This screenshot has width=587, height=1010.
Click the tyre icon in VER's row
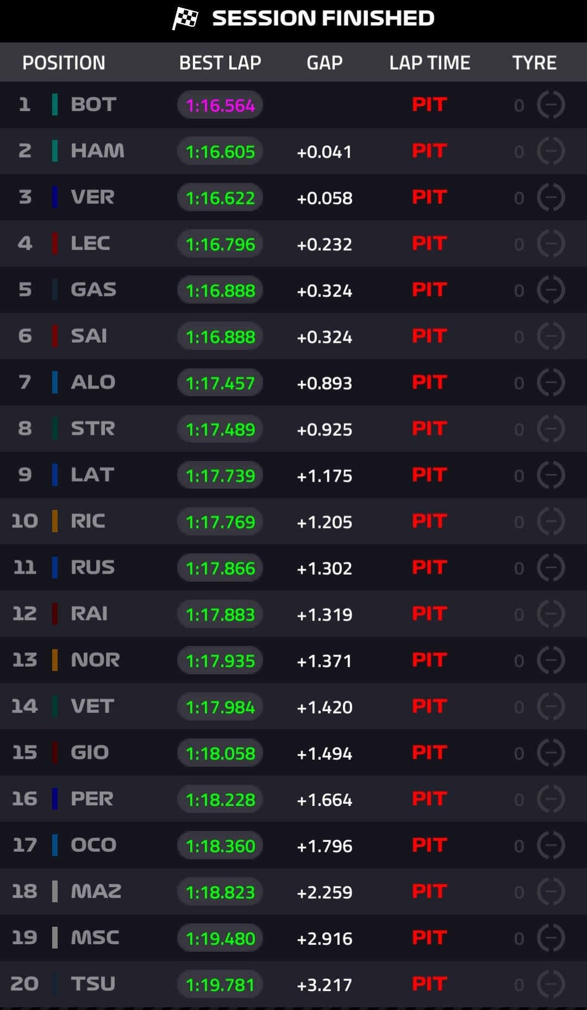(551, 197)
